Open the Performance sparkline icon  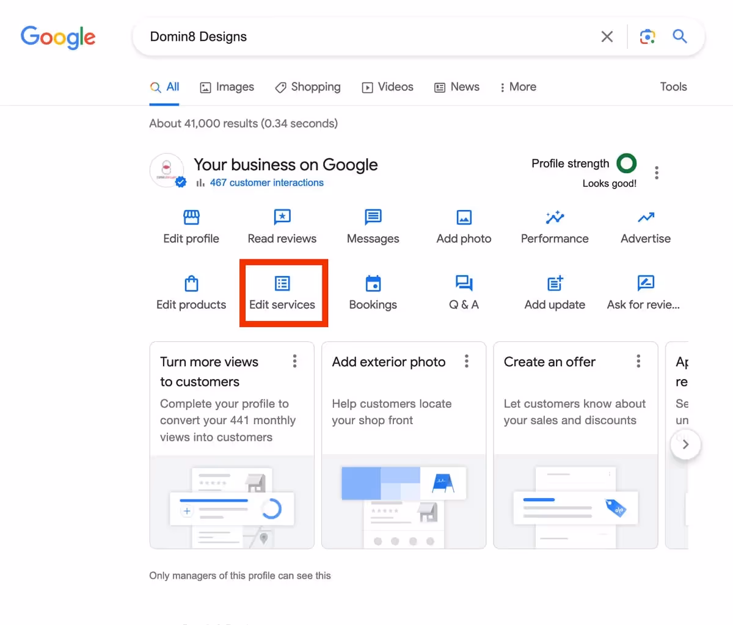[555, 217]
